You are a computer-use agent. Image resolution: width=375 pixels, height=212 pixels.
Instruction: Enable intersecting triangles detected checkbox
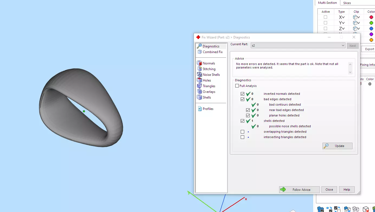pos(242,137)
